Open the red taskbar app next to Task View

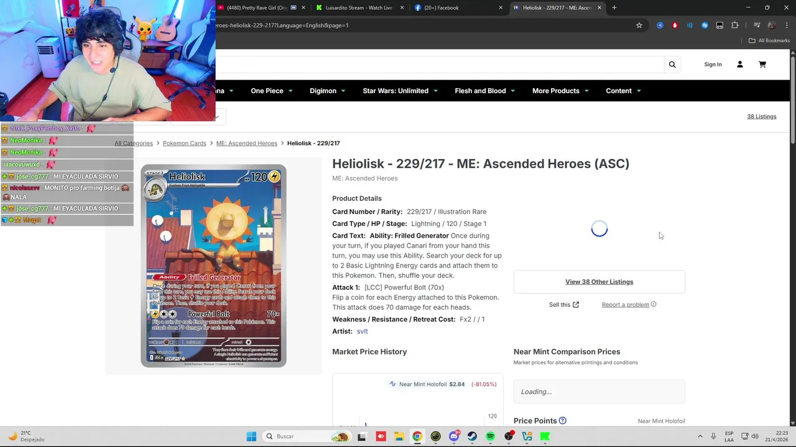[381, 436]
